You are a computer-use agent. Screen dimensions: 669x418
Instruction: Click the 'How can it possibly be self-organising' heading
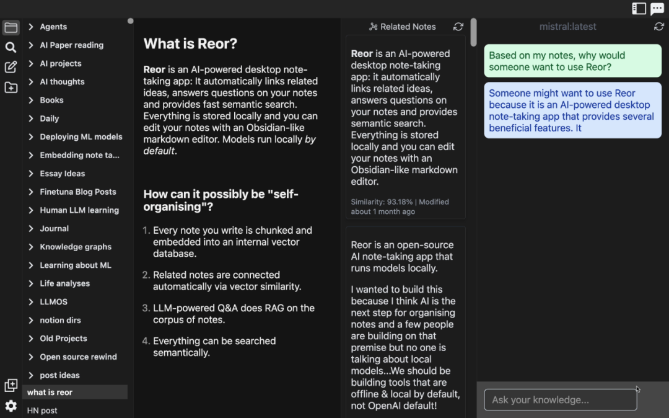coord(221,200)
